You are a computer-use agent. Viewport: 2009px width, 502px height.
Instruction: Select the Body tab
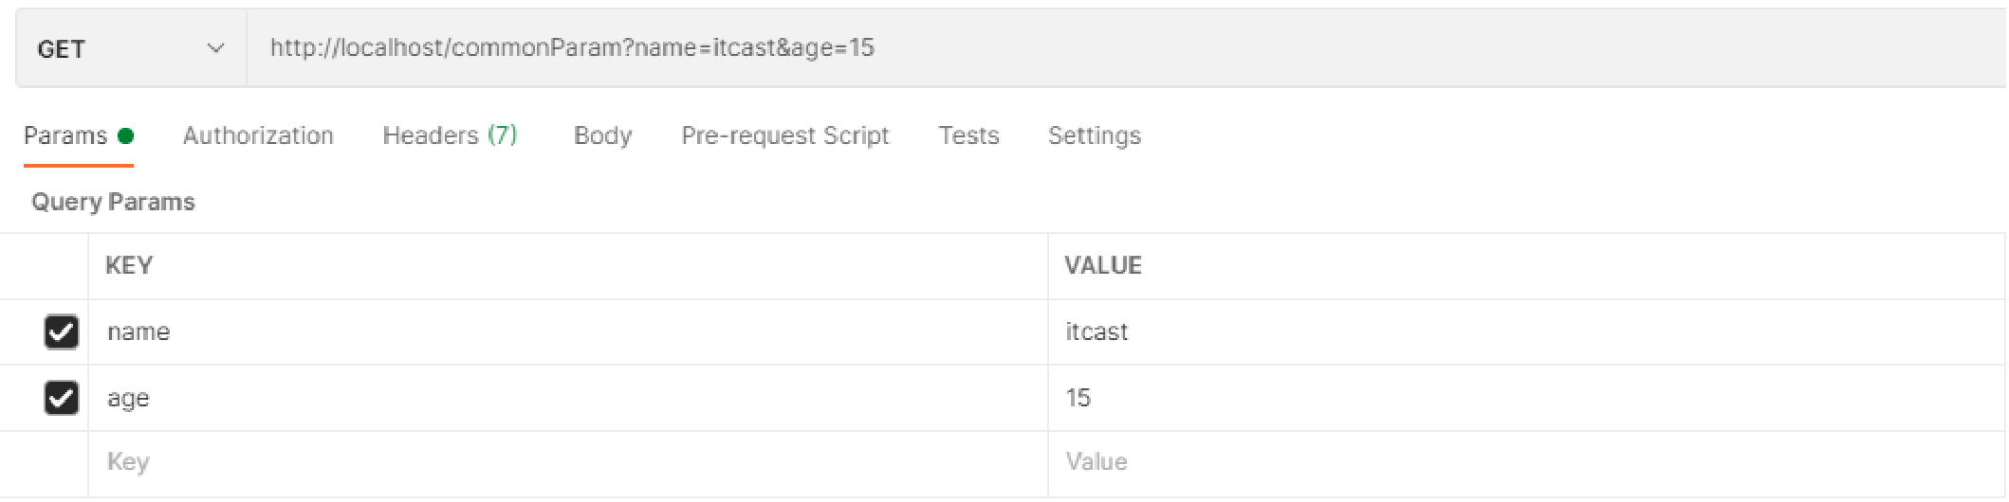tap(602, 136)
